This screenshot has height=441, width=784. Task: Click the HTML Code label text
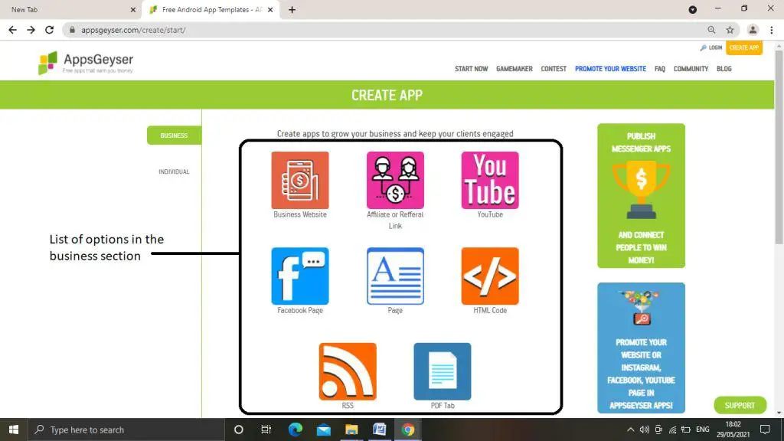tap(490, 311)
